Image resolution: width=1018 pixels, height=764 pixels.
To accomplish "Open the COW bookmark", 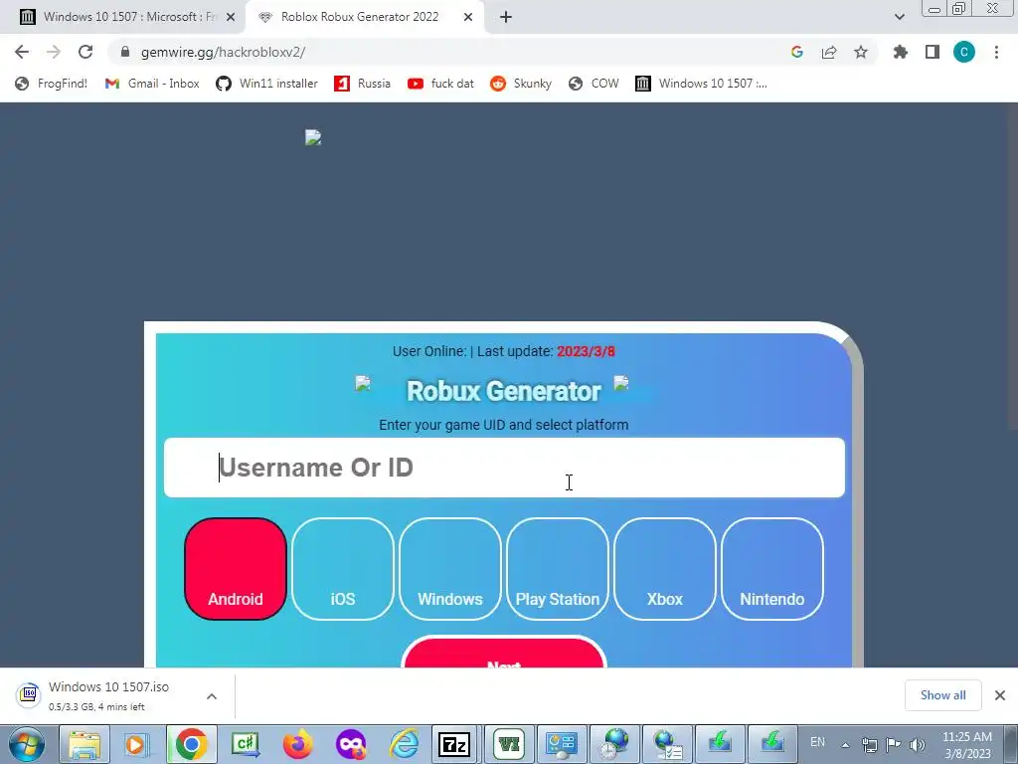I will point(594,84).
